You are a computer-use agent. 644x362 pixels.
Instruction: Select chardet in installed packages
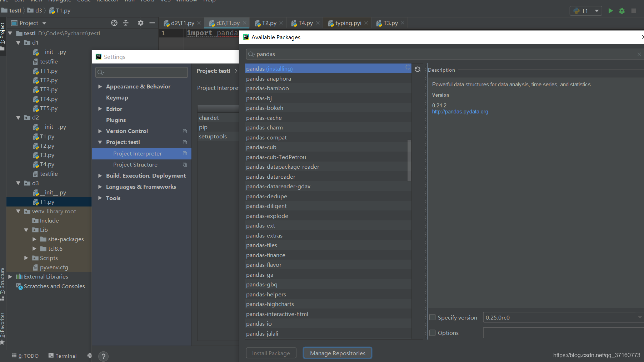218,118
